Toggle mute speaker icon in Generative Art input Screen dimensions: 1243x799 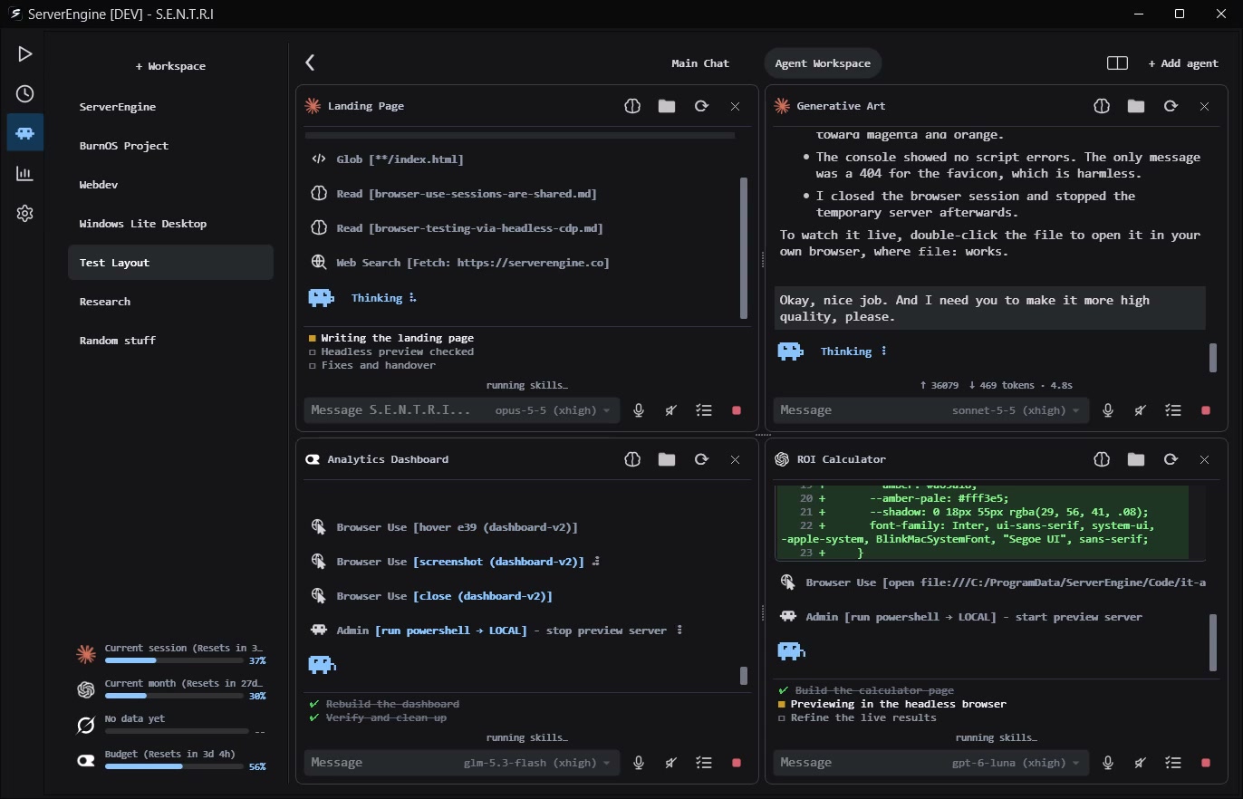(1140, 410)
